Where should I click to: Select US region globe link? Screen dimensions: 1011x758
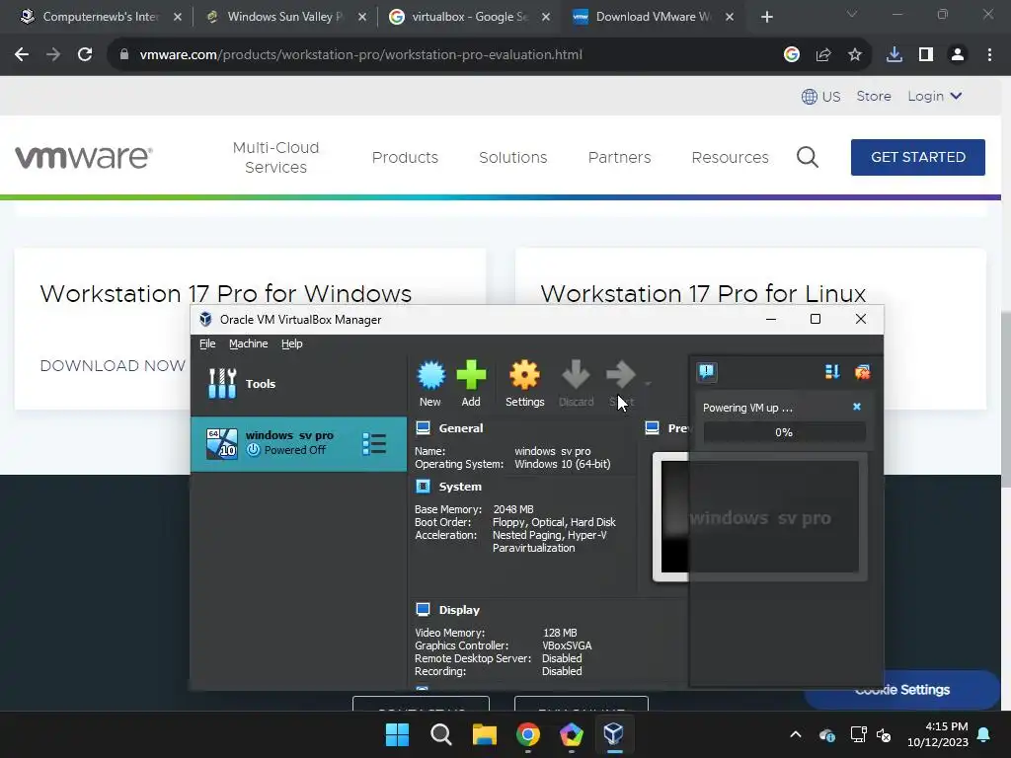(820, 97)
